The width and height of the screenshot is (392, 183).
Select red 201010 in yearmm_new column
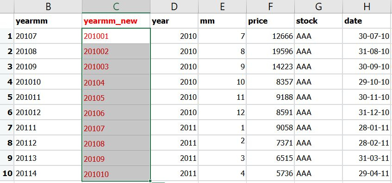coord(116,173)
